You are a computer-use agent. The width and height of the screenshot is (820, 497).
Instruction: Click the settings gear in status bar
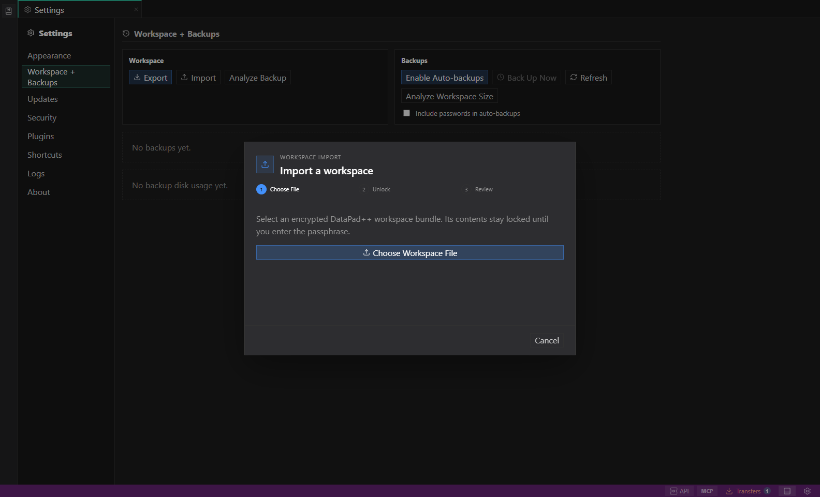coord(807,491)
